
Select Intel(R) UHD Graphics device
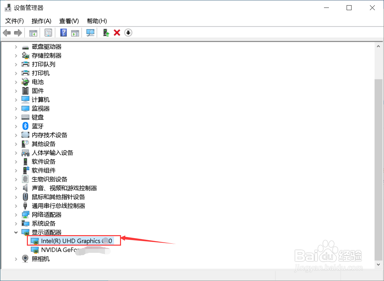76,241
